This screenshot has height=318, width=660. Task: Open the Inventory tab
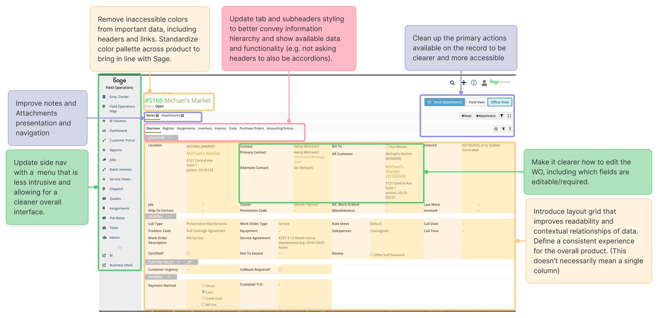click(205, 128)
